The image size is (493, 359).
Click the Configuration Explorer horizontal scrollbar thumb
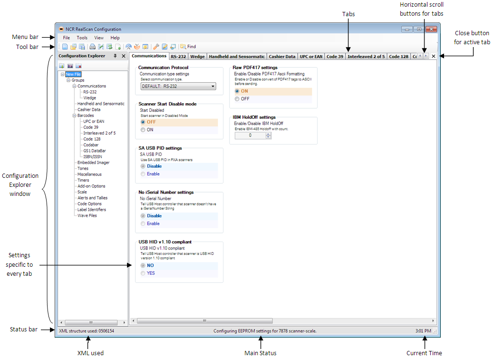pyautogui.click(x=91, y=322)
